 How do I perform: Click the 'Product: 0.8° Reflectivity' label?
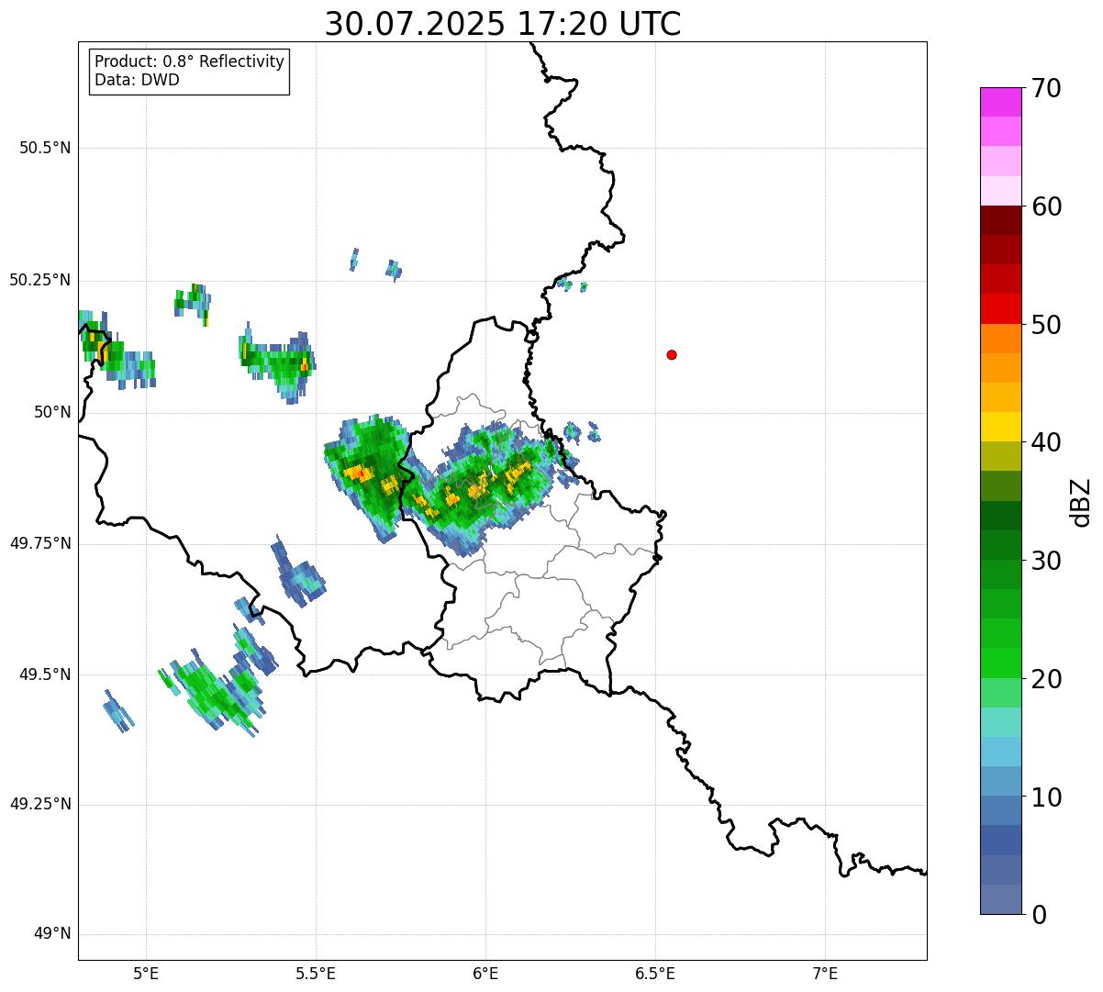click(x=189, y=61)
